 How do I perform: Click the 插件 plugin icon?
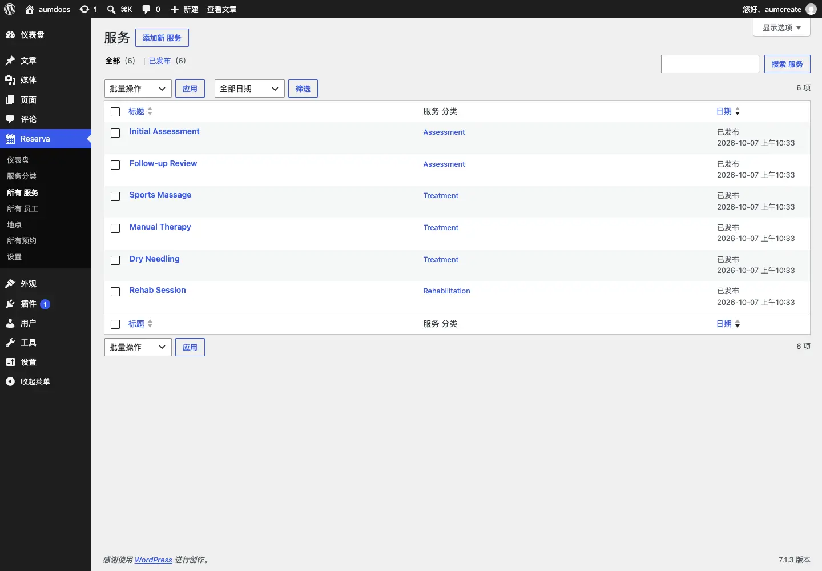pyautogui.click(x=10, y=304)
